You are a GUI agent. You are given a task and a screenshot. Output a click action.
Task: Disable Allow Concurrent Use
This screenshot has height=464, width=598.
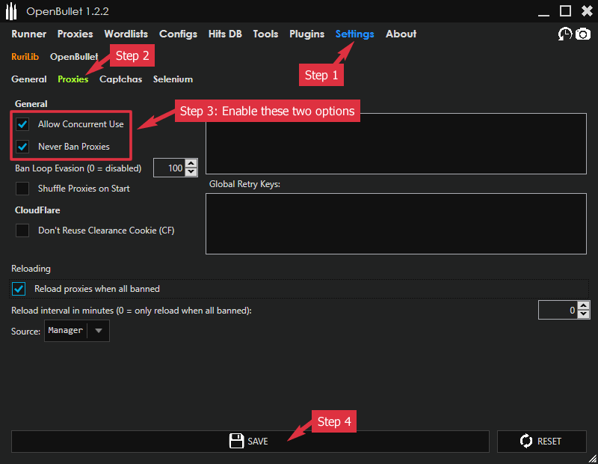[x=22, y=124]
